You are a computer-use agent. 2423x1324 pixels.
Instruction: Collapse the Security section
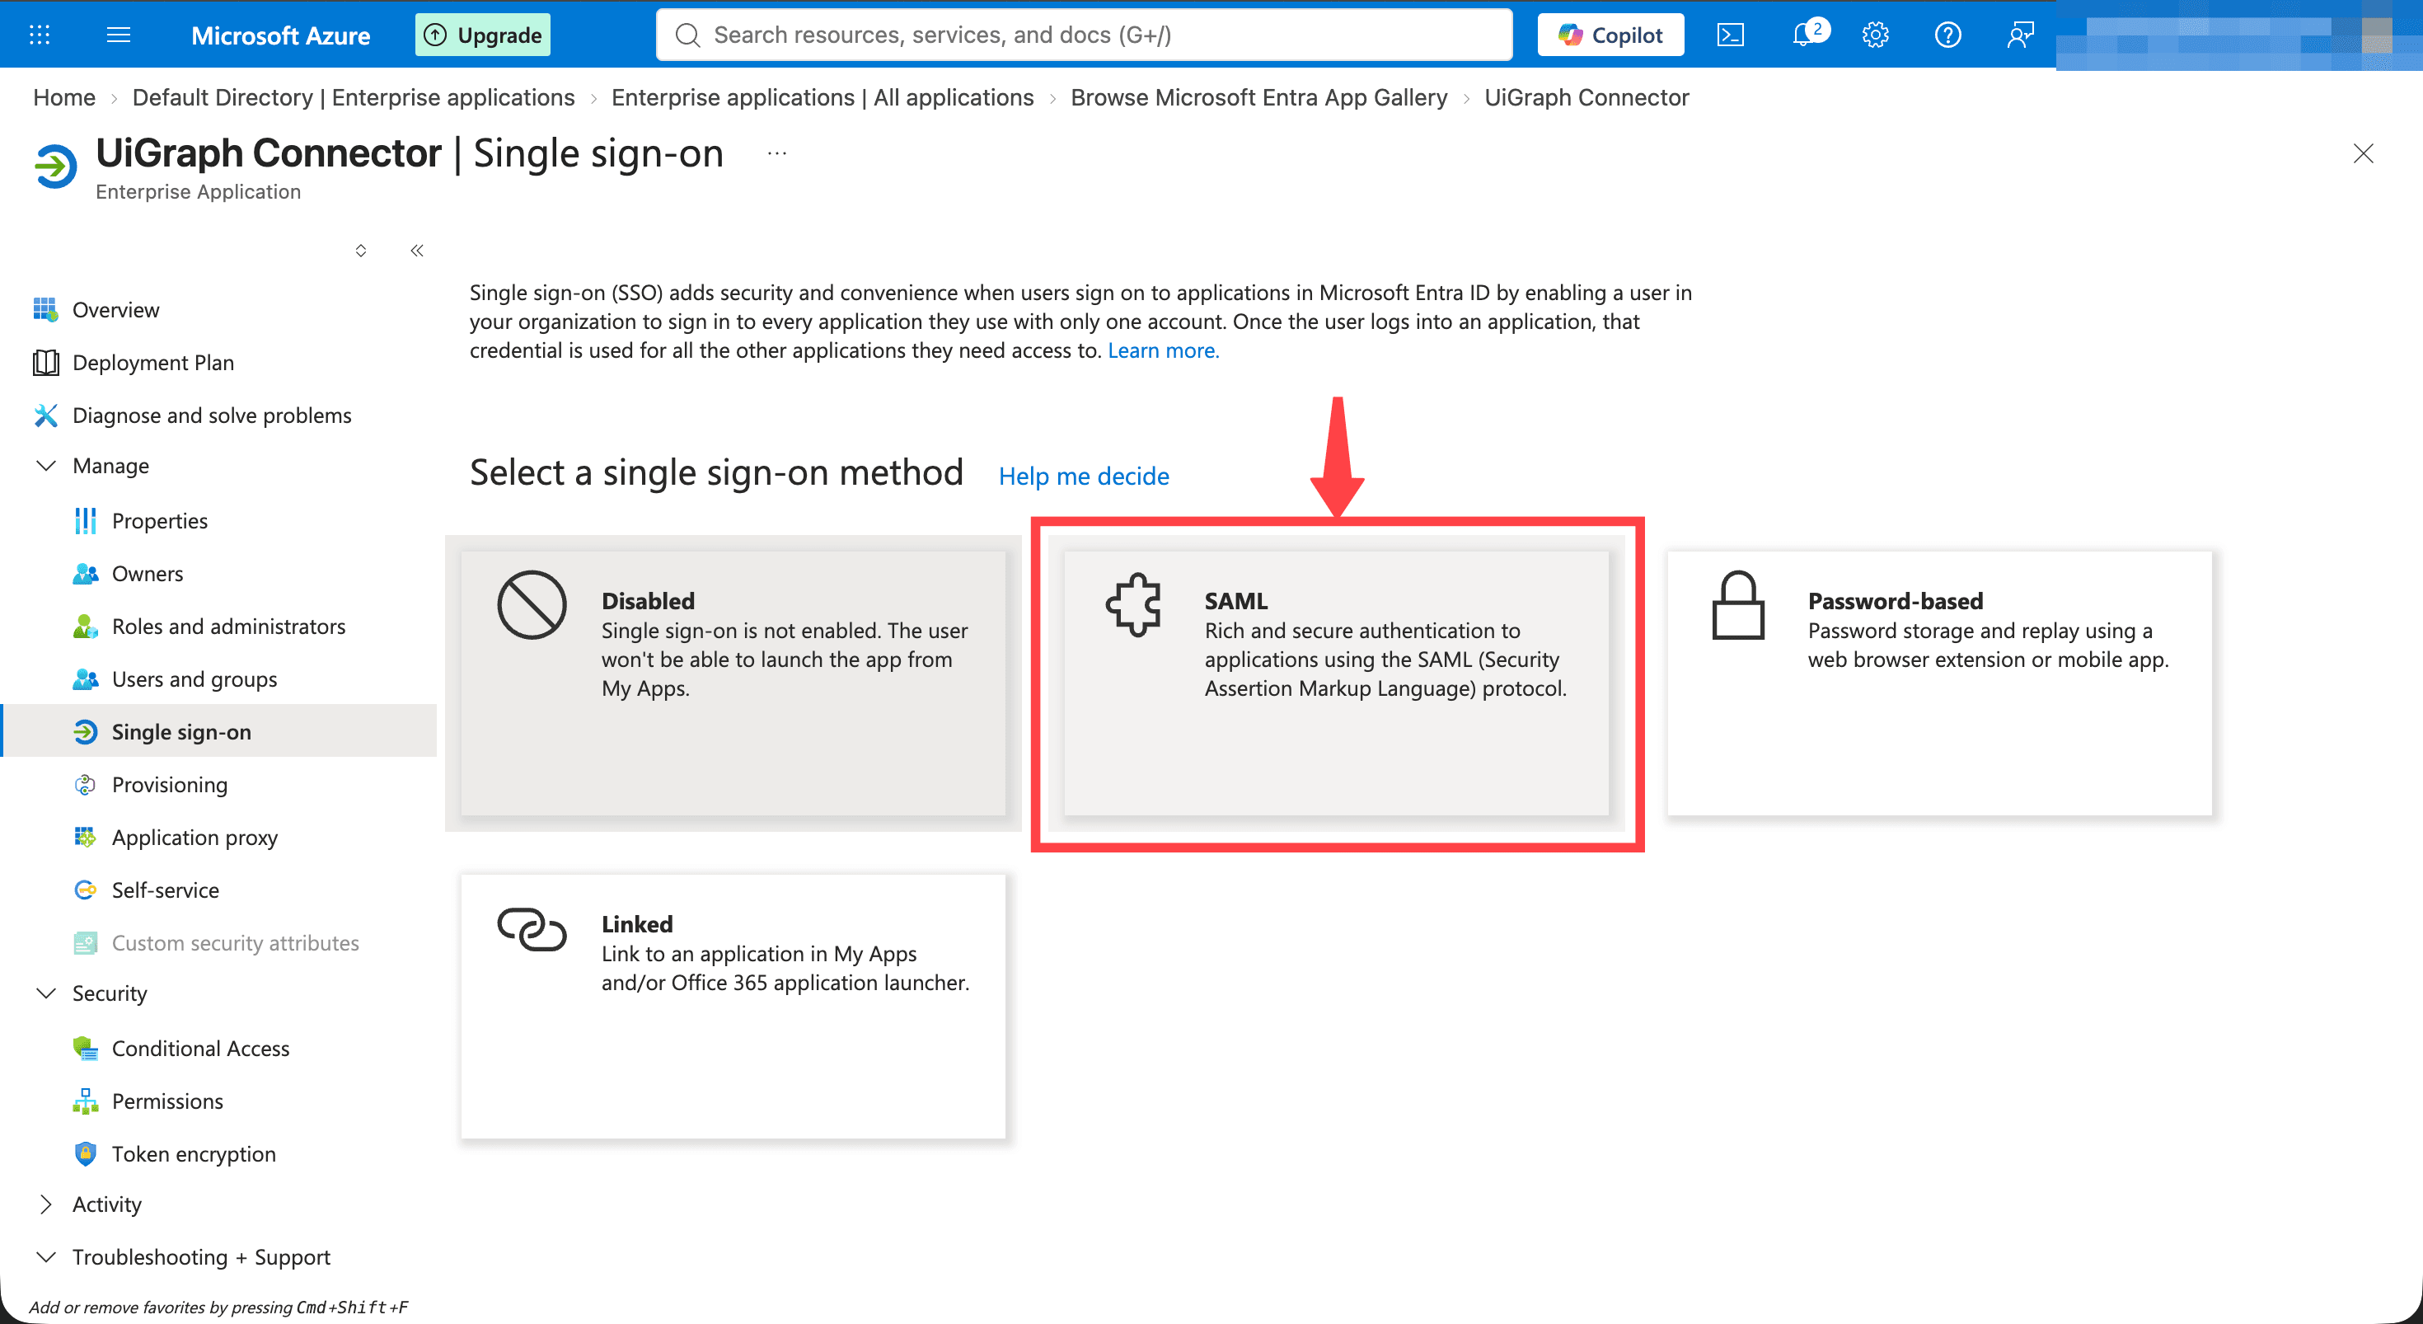point(45,993)
